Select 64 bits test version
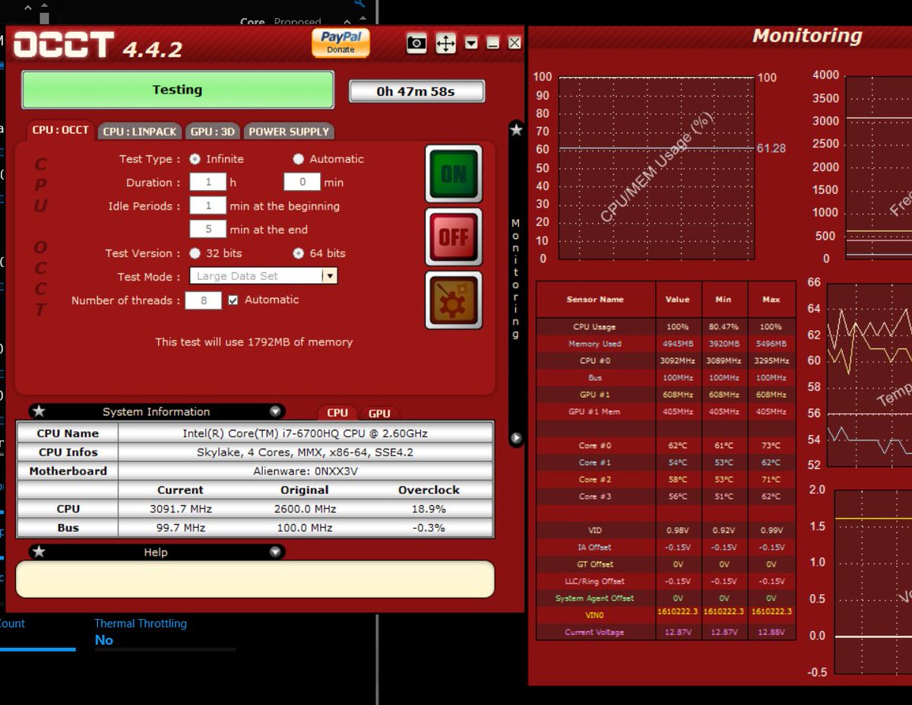The width and height of the screenshot is (912, 705). pyautogui.click(x=299, y=253)
